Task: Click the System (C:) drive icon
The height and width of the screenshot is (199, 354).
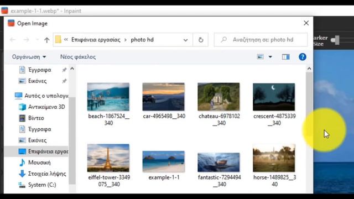Action: pyautogui.click(x=22, y=185)
